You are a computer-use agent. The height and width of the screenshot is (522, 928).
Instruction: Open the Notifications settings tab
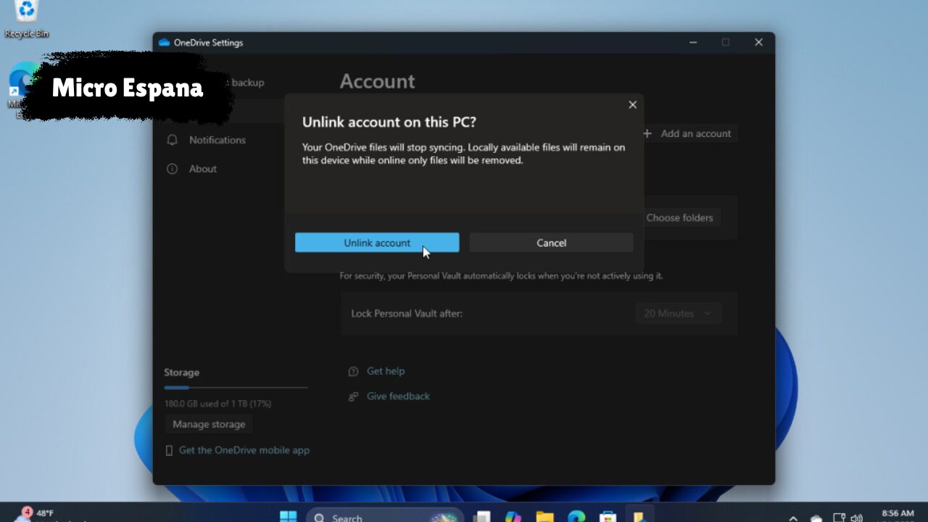pyautogui.click(x=217, y=140)
